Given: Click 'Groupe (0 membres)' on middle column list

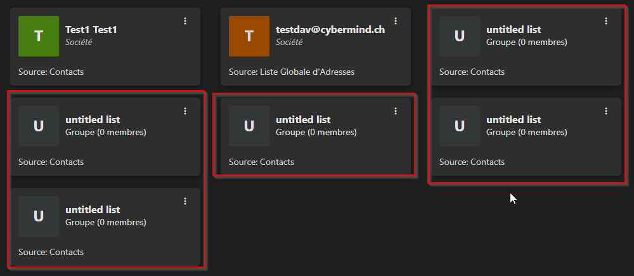Looking at the screenshot, I should click(316, 133).
